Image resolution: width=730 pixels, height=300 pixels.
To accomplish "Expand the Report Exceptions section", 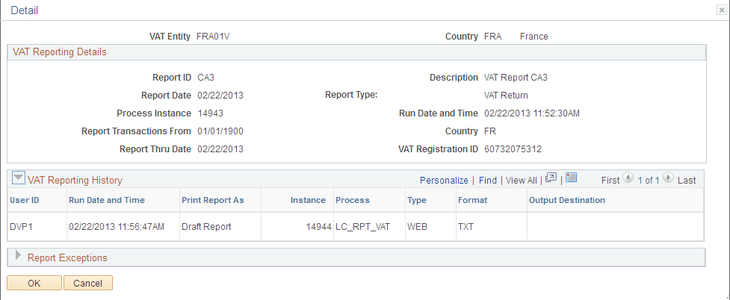I will pos(19,256).
